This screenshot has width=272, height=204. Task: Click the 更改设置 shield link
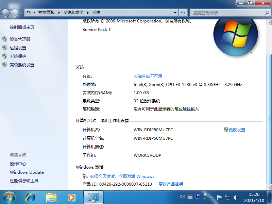point(237,130)
